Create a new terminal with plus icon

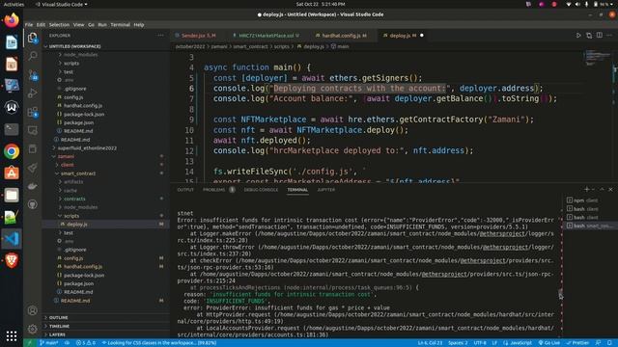[x=586, y=190]
